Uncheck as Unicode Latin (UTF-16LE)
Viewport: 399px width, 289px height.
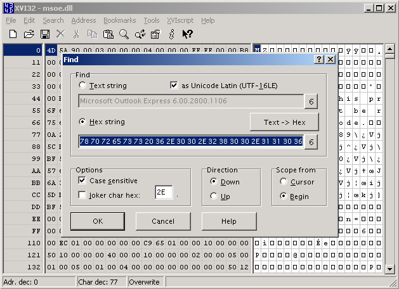(x=174, y=86)
